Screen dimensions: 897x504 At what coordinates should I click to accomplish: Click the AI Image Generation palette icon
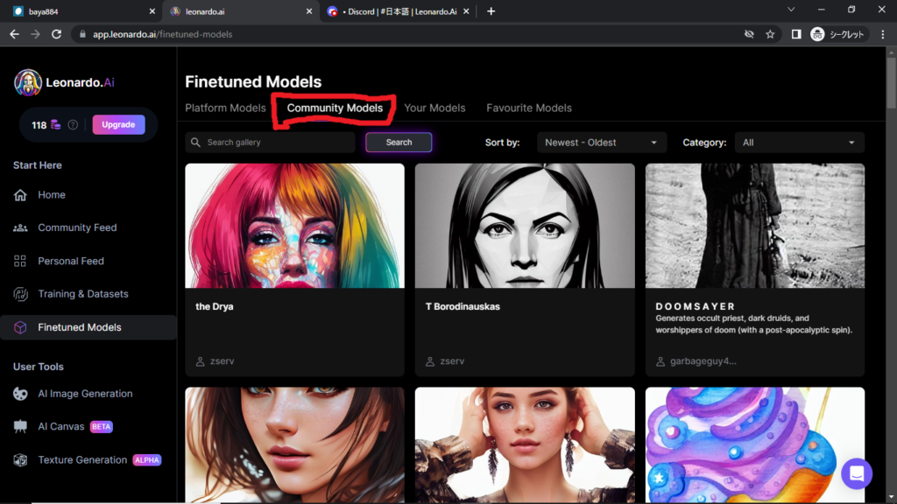[20, 394]
